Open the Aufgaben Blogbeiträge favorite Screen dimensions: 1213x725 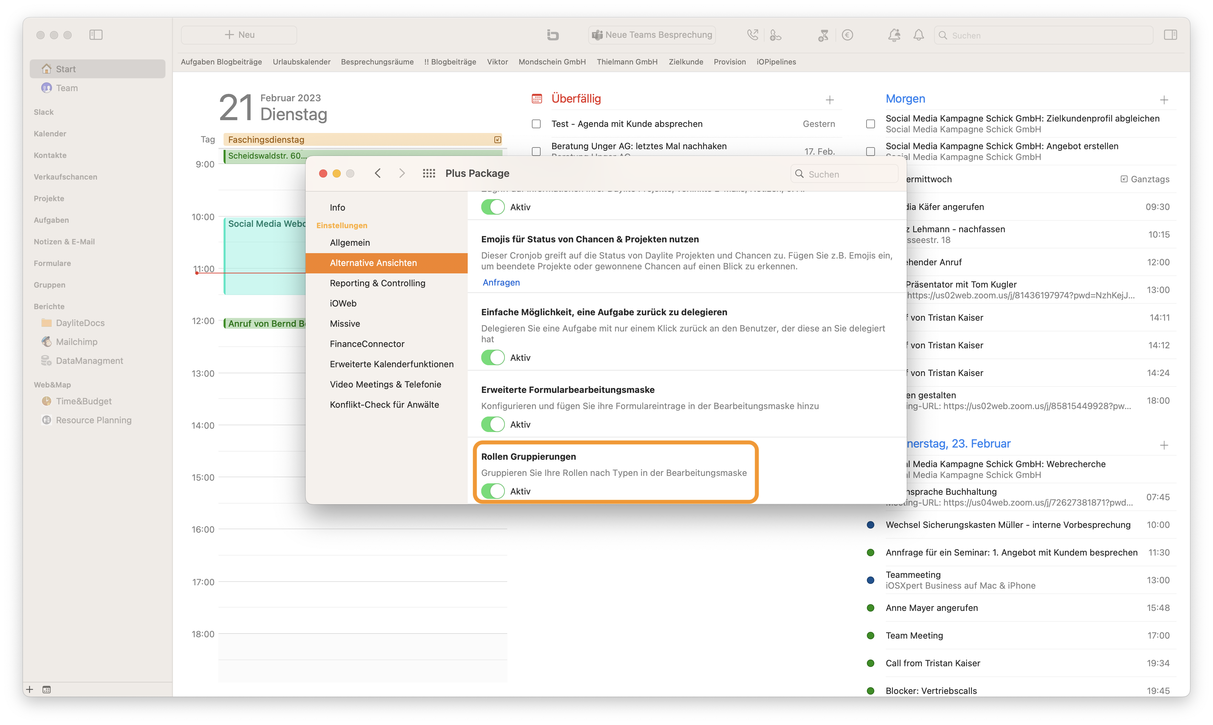tap(222, 61)
